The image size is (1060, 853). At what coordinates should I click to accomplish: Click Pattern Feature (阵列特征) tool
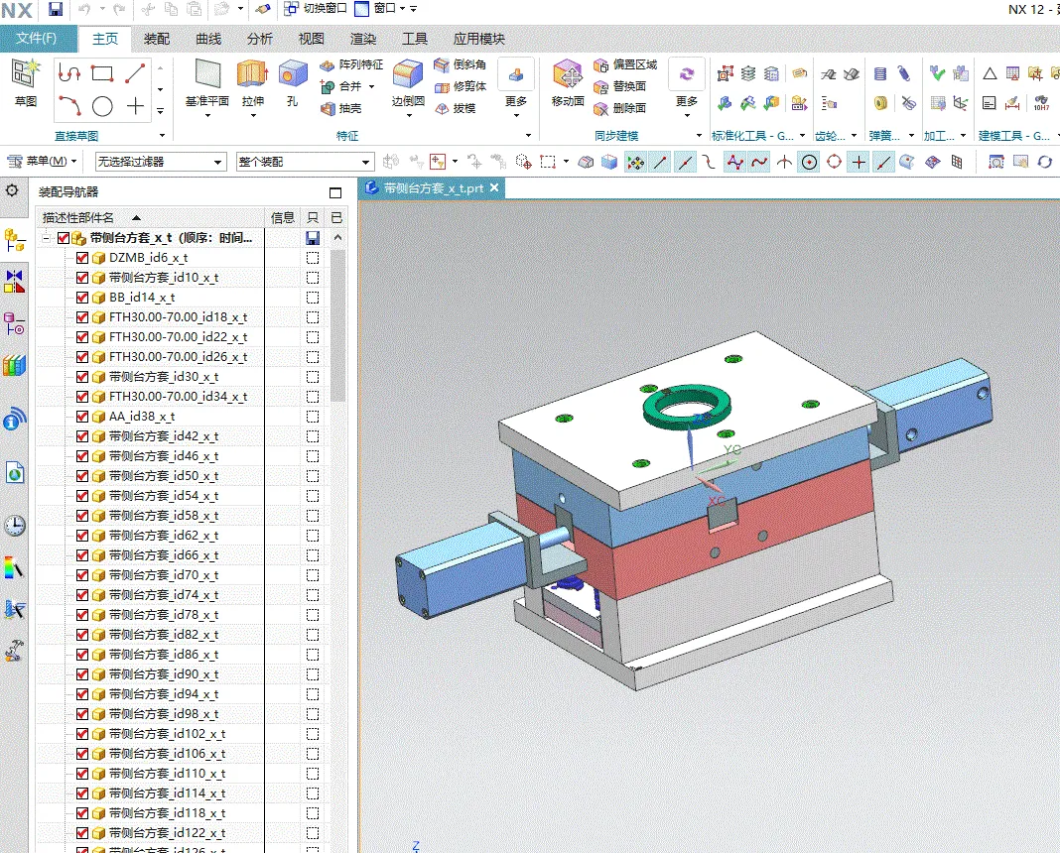[x=351, y=64]
